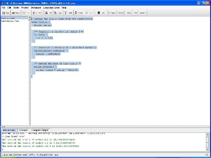This screenshot has width=211, height=158.
Task: Click the New document toolbar button
Action: click(x=6, y=13)
